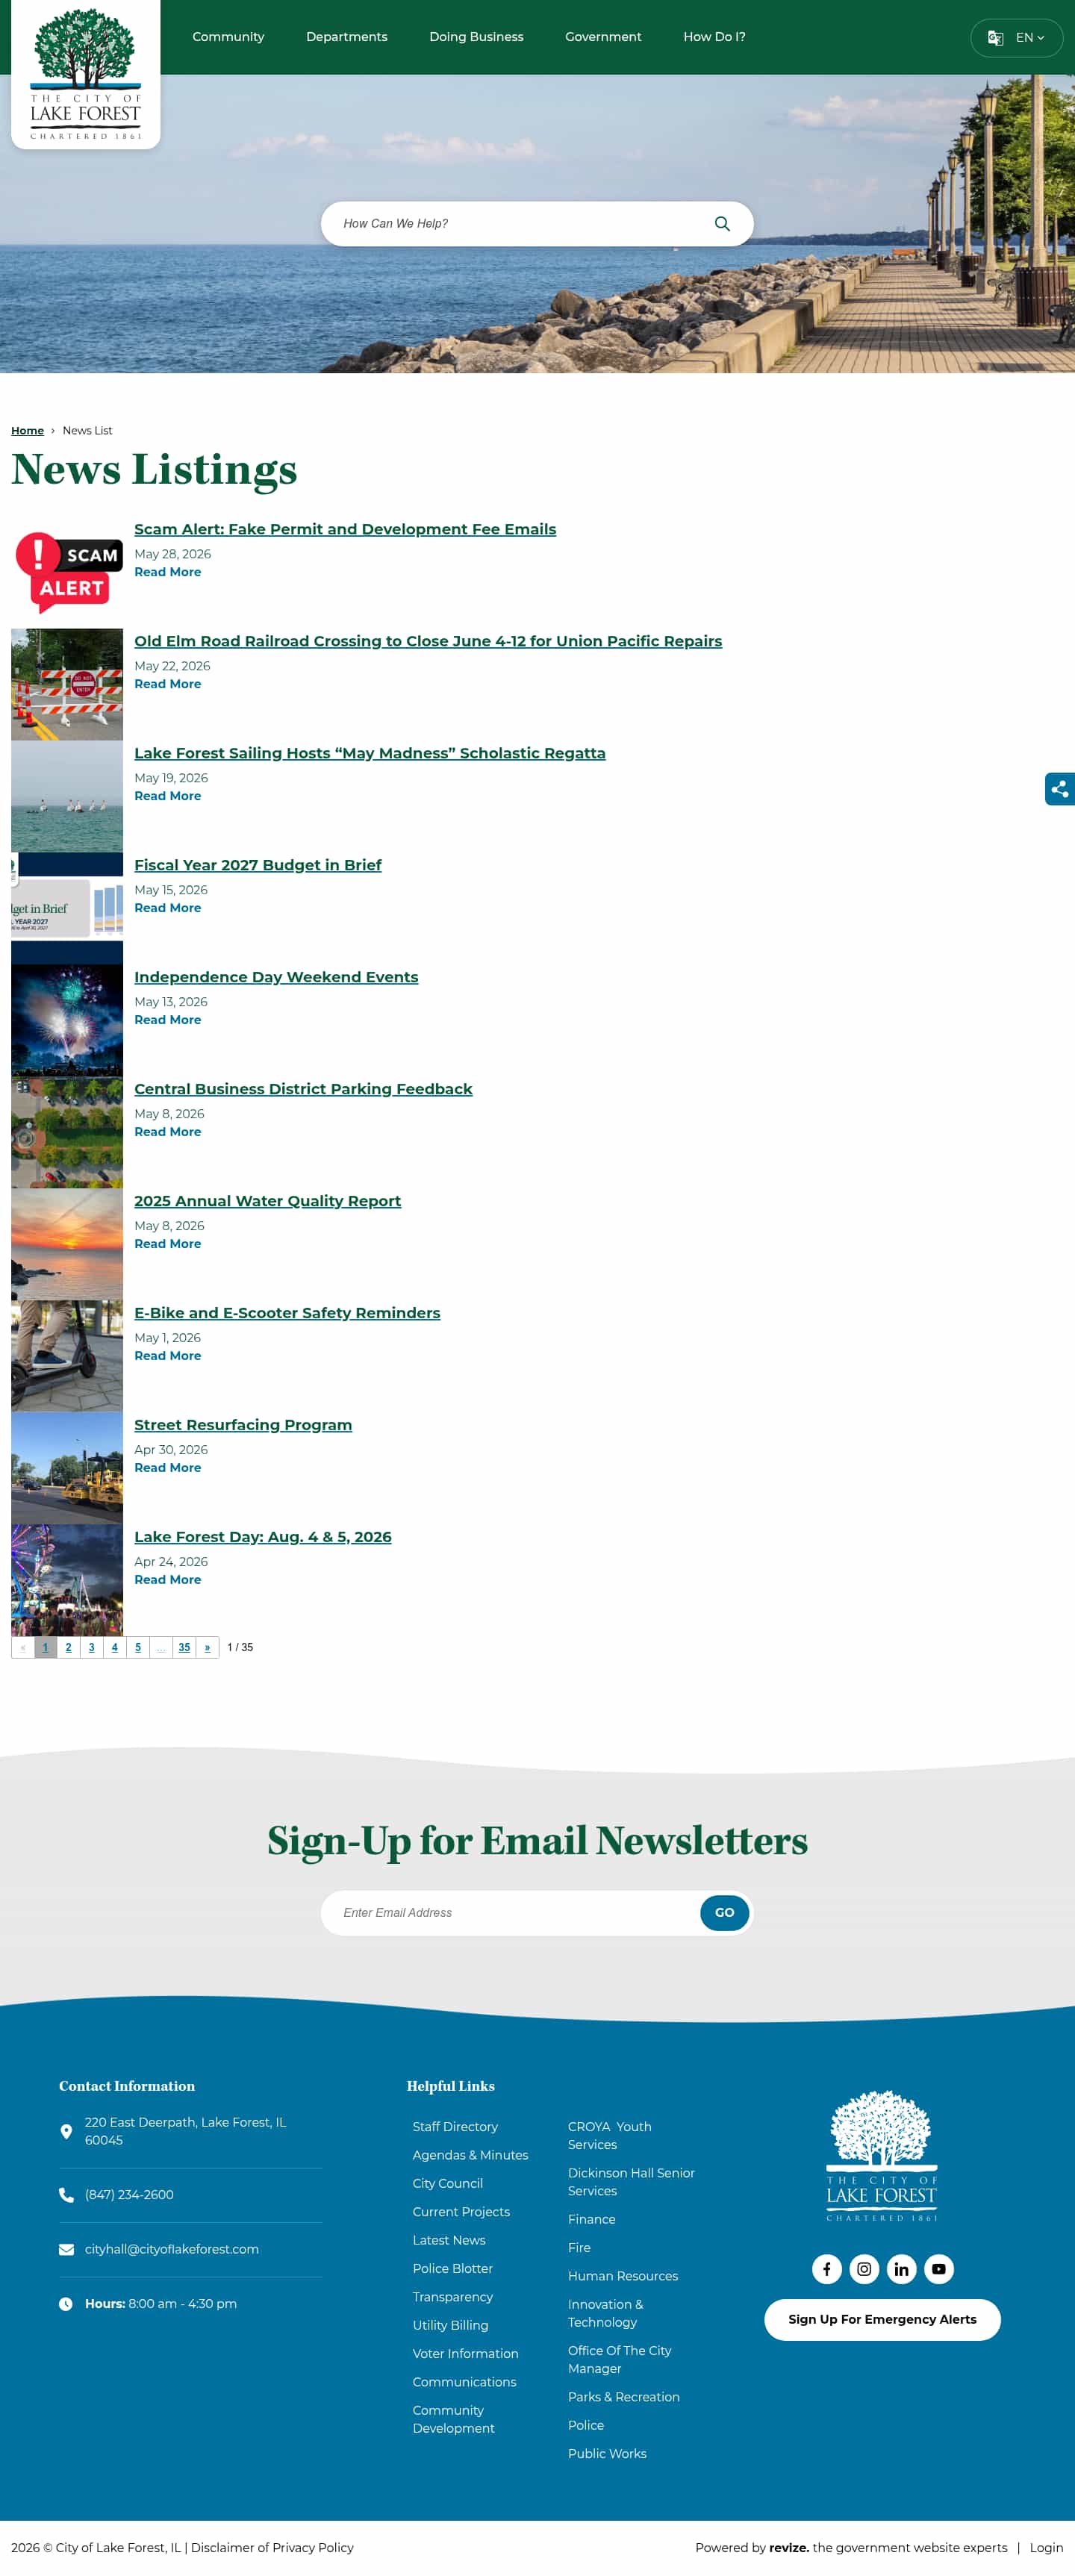The height and width of the screenshot is (2576, 1075).
Task: Click the City of Lake Forest header logo
Action: 85,74
